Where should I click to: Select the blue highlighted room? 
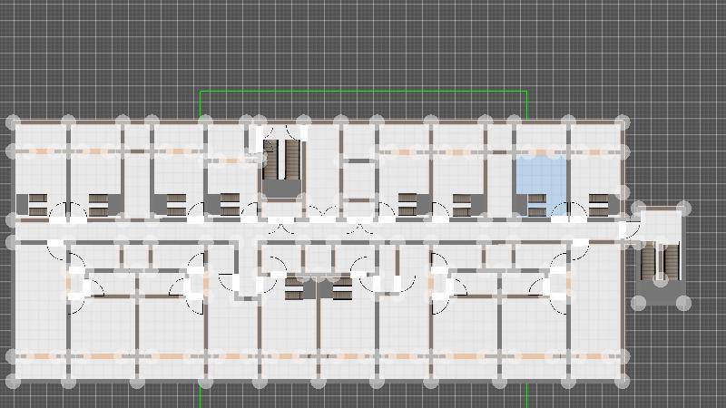tap(542, 174)
